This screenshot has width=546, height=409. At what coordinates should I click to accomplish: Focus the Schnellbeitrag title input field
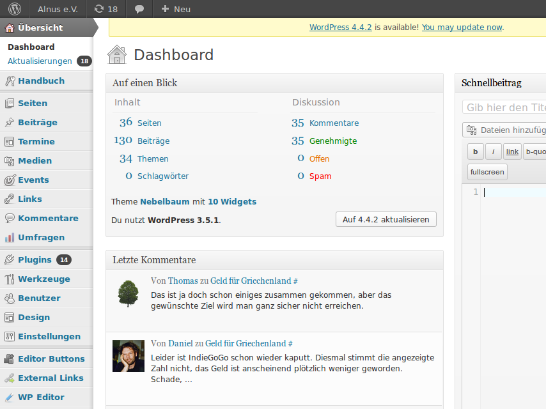[504, 107]
